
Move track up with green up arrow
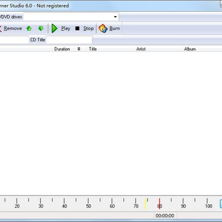(x=29, y=28)
